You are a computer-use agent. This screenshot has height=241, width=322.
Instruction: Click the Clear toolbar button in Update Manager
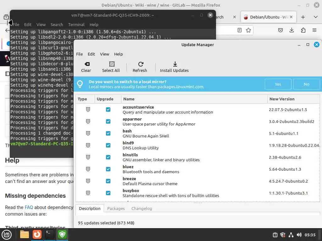[x=86, y=67]
